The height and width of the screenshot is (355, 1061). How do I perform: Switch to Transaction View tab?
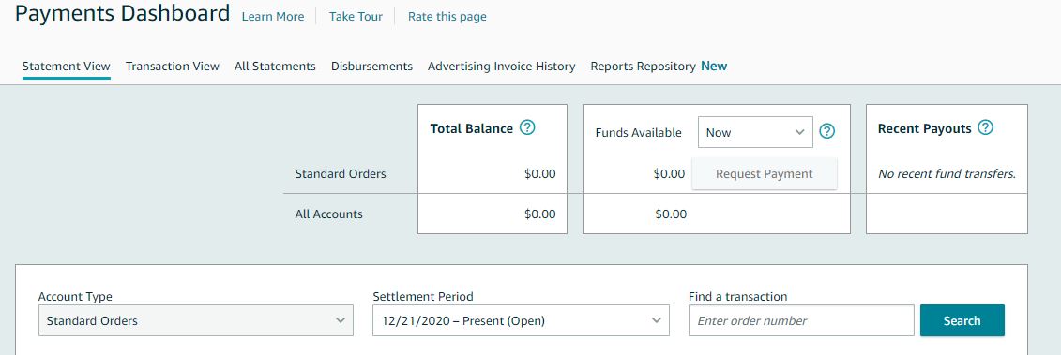tap(173, 67)
